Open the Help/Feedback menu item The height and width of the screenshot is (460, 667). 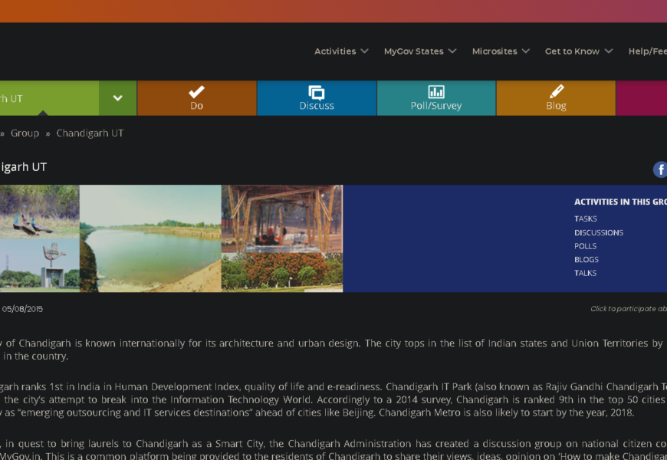pos(647,51)
